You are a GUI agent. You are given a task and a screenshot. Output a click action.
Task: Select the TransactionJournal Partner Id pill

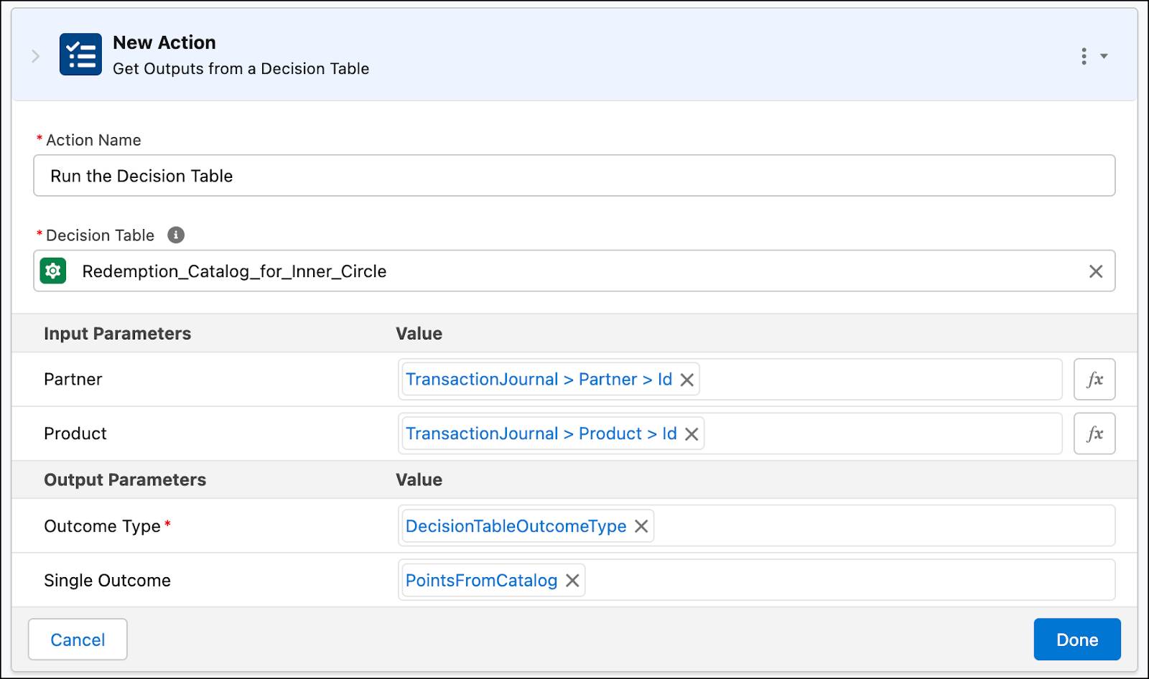tap(539, 379)
